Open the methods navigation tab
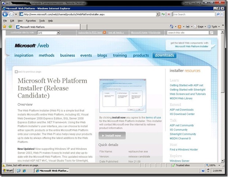The image size is (228, 177). pos(46,55)
